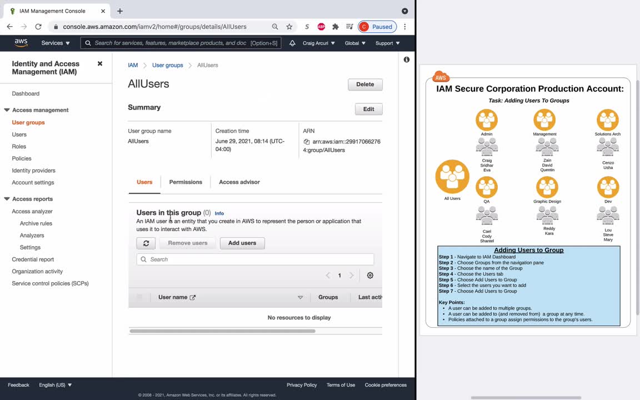Viewport: 640px width, 400px height.
Task: Click the previous page arrow in pagination
Action: [328, 275]
